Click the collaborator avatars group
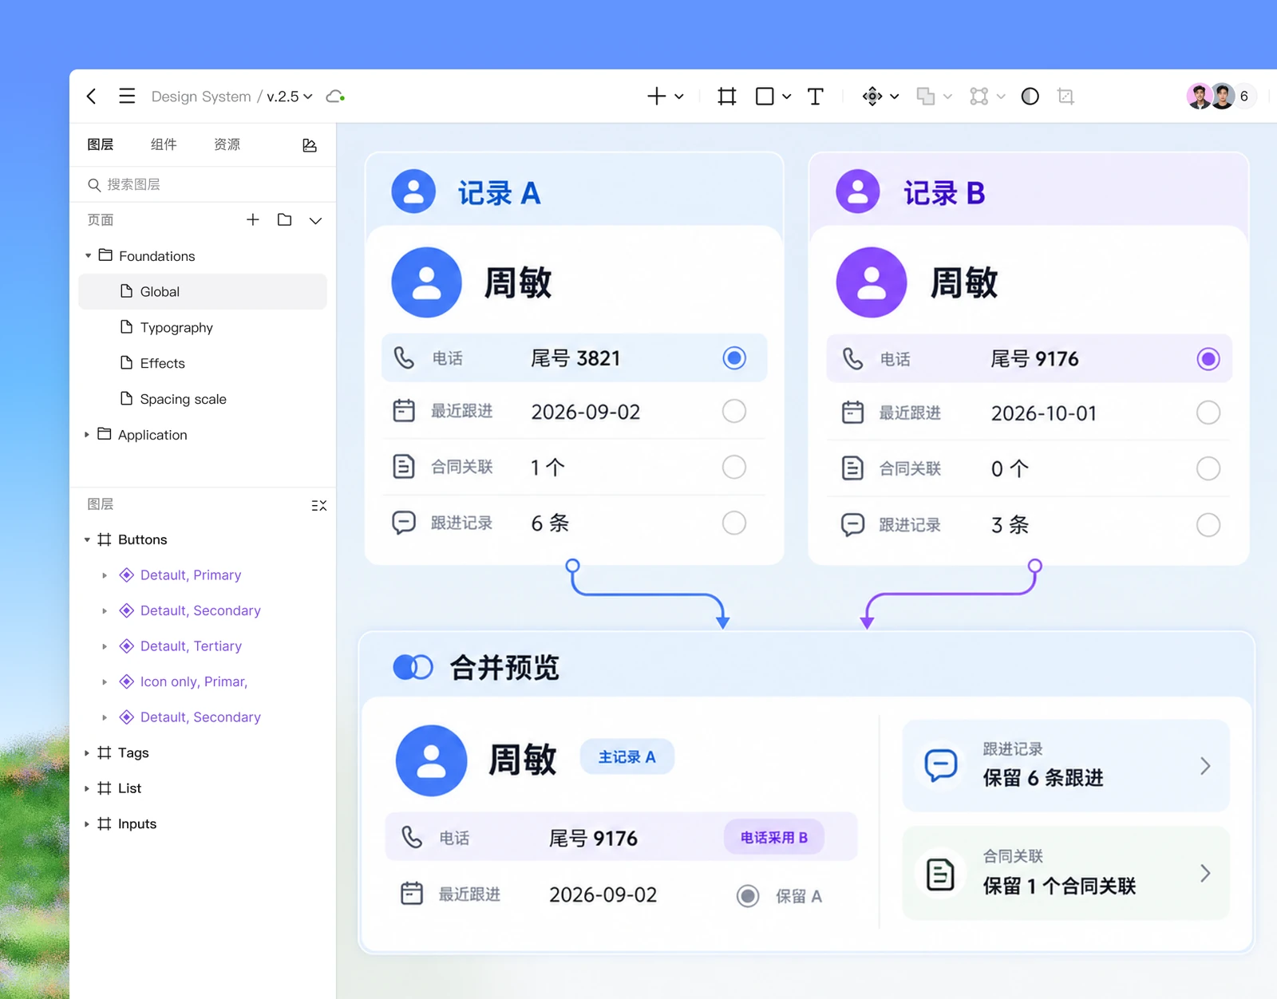Image resolution: width=1277 pixels, height=999 pixels. [x=1221, y=97]
